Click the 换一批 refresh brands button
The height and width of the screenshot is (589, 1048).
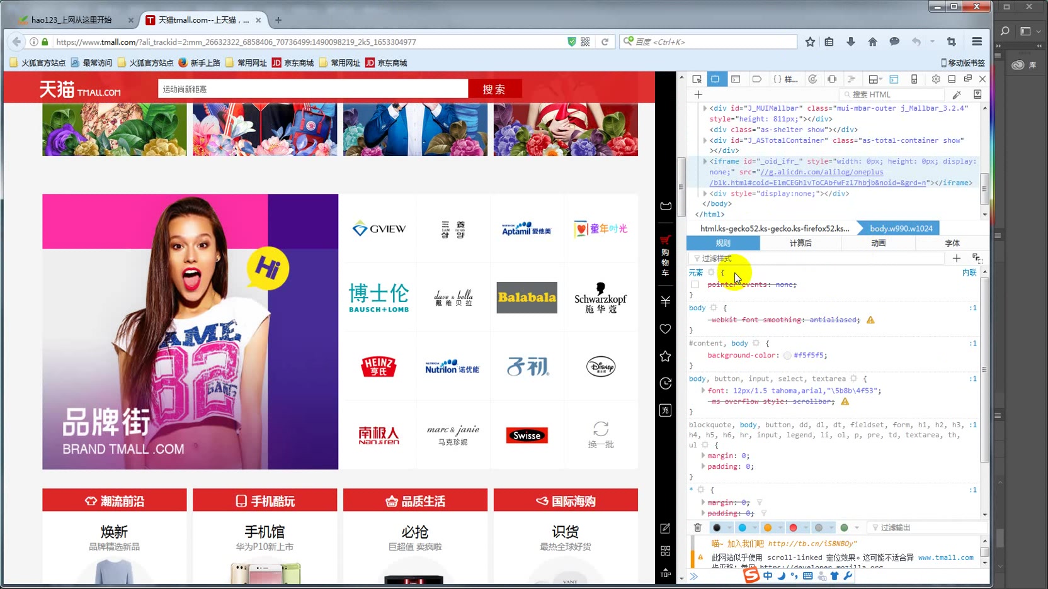601,434
